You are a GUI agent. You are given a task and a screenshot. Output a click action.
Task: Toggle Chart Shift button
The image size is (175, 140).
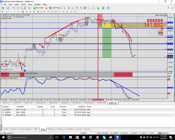(x=94, y=8)
